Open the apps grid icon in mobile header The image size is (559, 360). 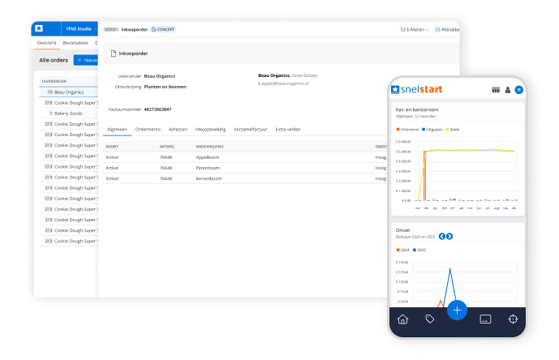click(496, 89)
